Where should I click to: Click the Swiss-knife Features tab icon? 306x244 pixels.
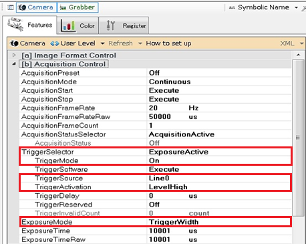click(15, 25)
